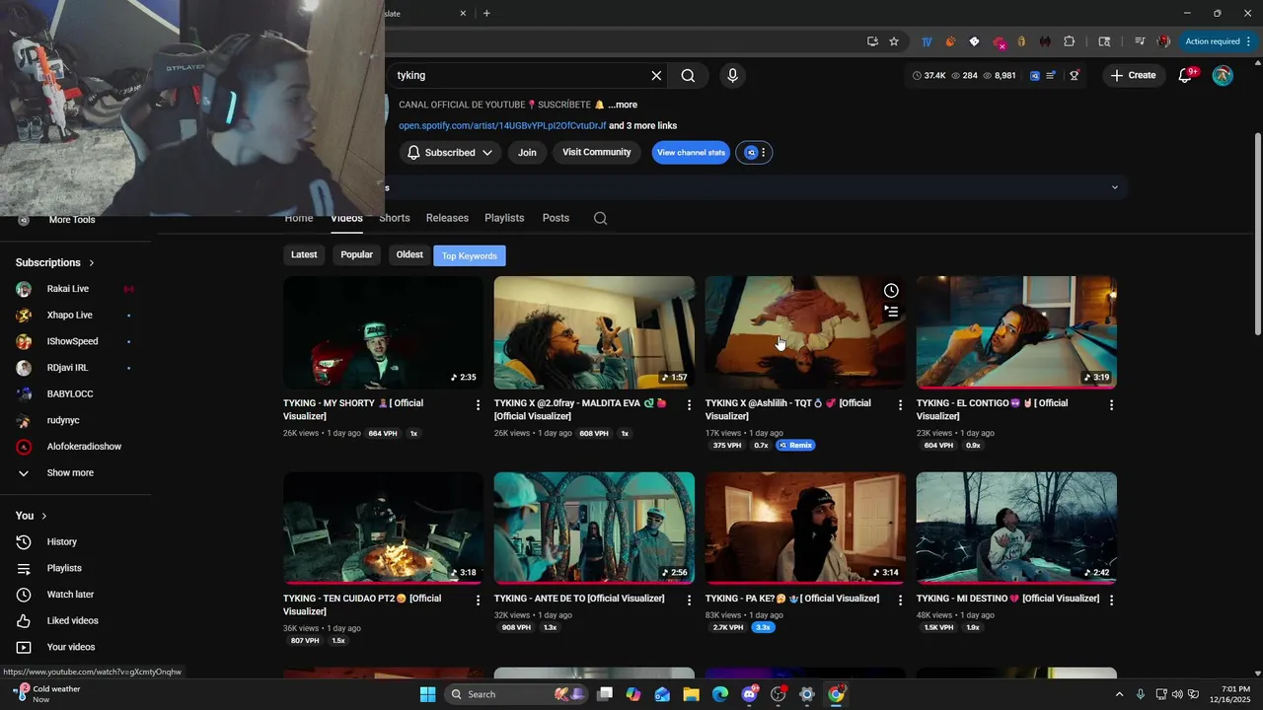Add TQT video to queue
This screenshot has width=1263, height=710.
tap(891, 312)
